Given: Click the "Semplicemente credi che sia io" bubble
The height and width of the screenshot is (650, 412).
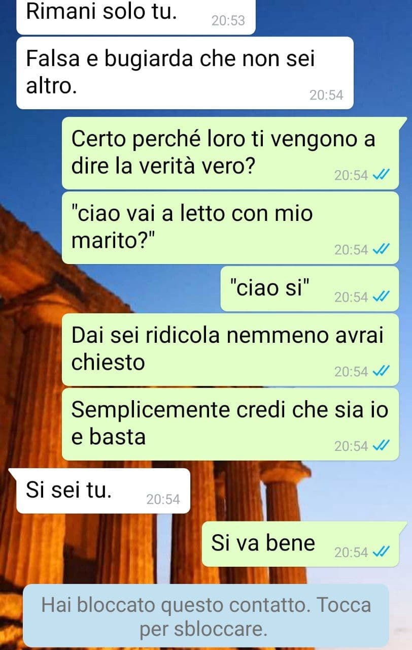Looking at the screenshot, I should pyautogui.click(x=230, y=424).
